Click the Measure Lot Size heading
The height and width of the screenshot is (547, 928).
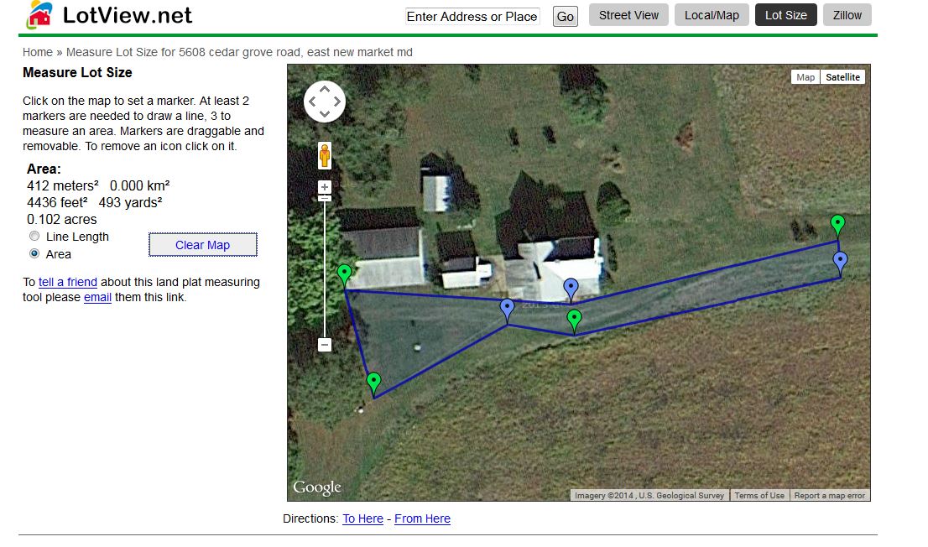(77, 73)
